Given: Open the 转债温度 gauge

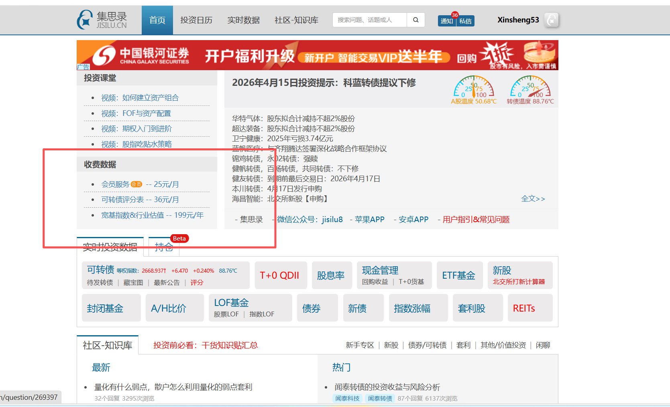Looking at the screenshot, I should [x=530, y=90].
